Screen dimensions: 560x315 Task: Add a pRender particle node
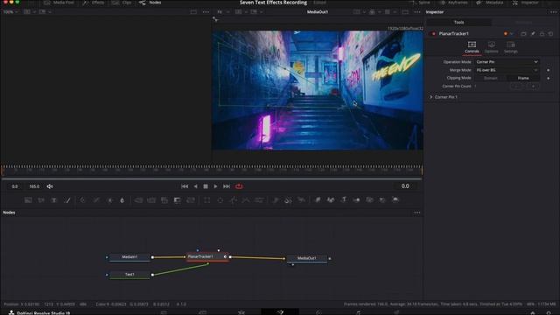[301, 200]
